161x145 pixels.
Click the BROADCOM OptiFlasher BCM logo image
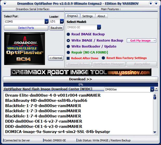pyautogui.click(x=24, y=49)
